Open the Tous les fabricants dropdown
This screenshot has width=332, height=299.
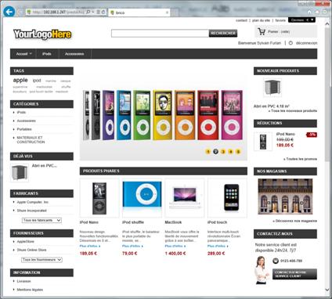41,220
